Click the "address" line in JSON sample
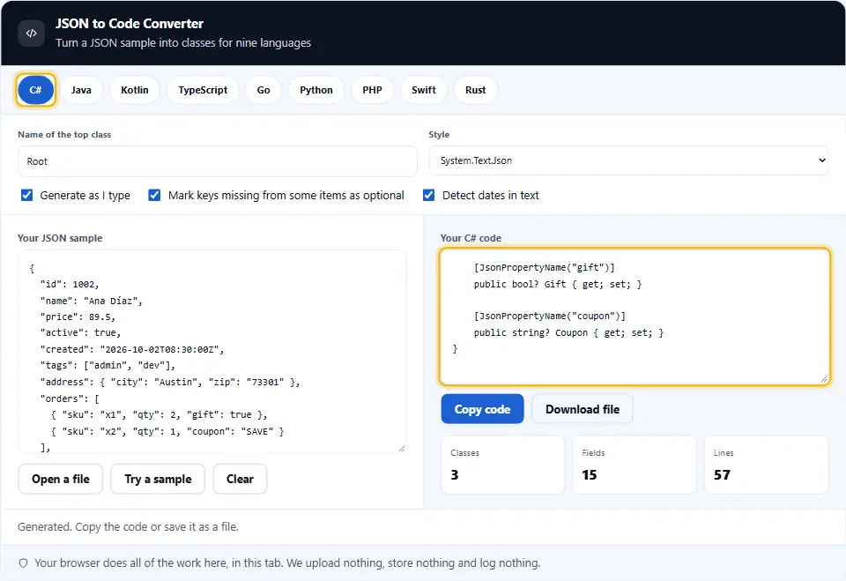This screenshot has height=581, width=846. pos(170,382)
